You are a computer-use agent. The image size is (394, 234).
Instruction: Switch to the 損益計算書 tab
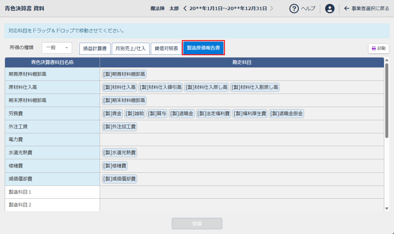click(95, 48)
